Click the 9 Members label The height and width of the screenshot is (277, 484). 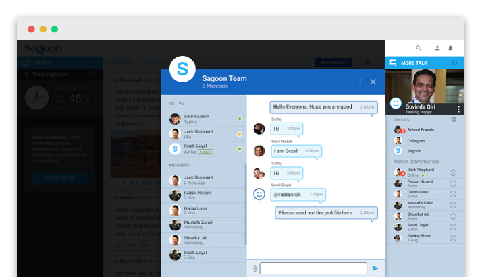(x=215, y=86)
